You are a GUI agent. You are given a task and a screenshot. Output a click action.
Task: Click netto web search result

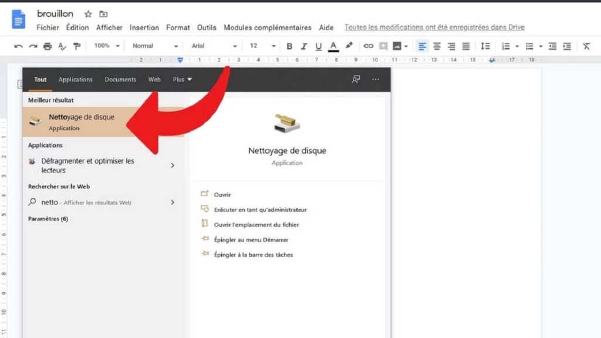(x=86, y=202)
